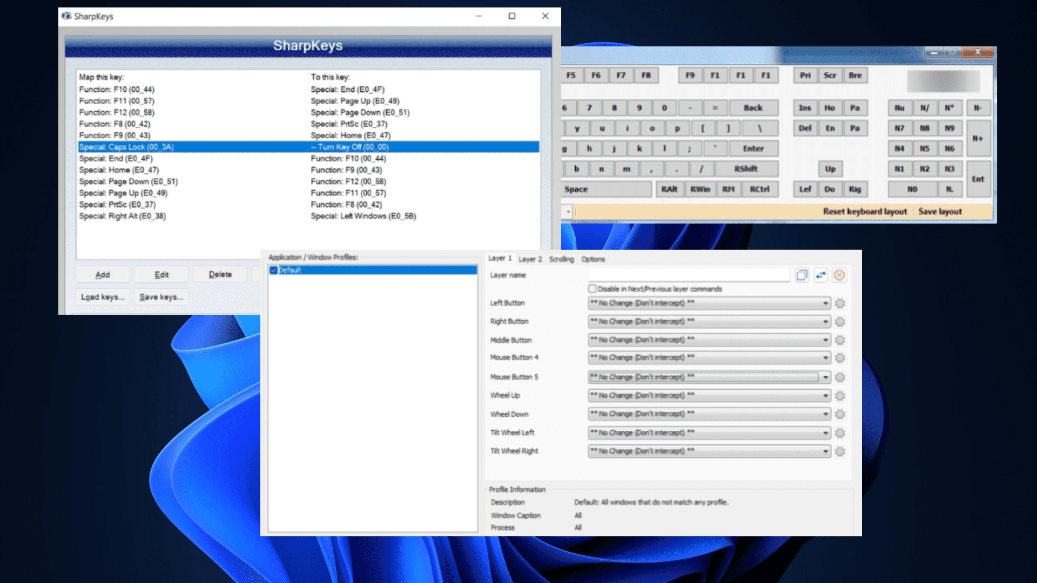Expand the Wheel Down action dropdown
Image resolution: width=1037 pixels, height=583 pixels.
coord(825,414)
